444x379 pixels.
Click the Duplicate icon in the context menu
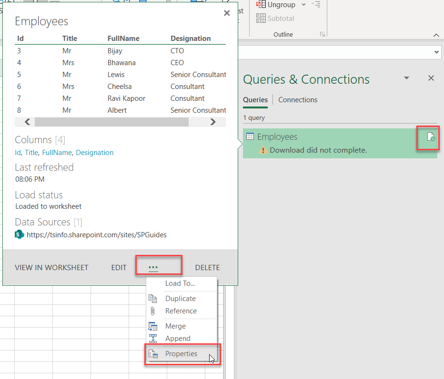click(x=153, y=299)
